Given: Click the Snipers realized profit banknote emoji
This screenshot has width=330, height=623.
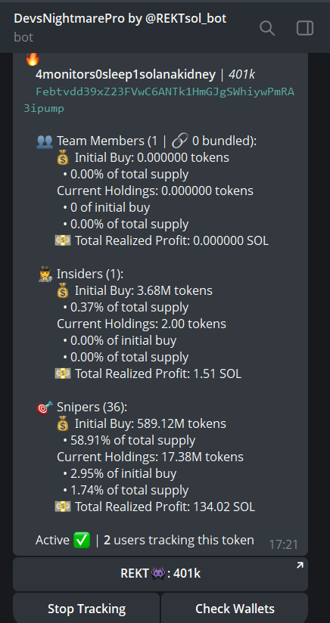Looking at the screenshot, I should [62, 507].
